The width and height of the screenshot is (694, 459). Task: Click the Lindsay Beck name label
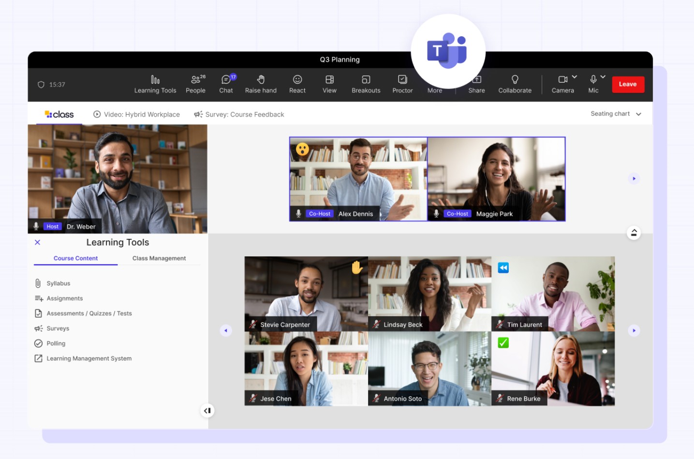(x=403, y=325)
